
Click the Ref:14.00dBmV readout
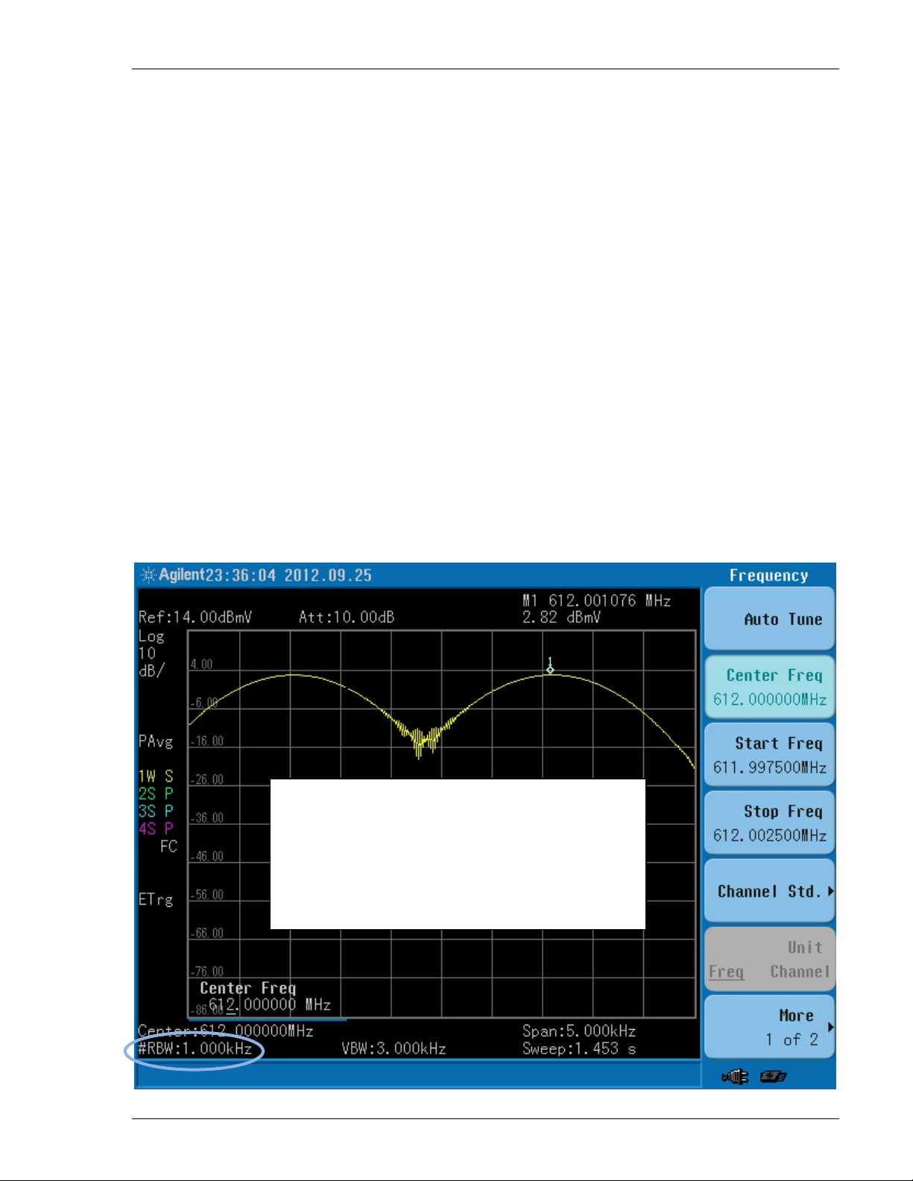click(195, 617)
